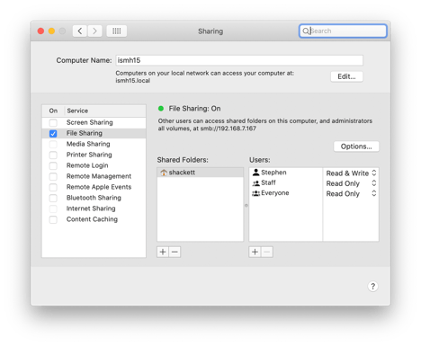
Task: Remove shared folder with minus button
Action: tap(175, 252)
